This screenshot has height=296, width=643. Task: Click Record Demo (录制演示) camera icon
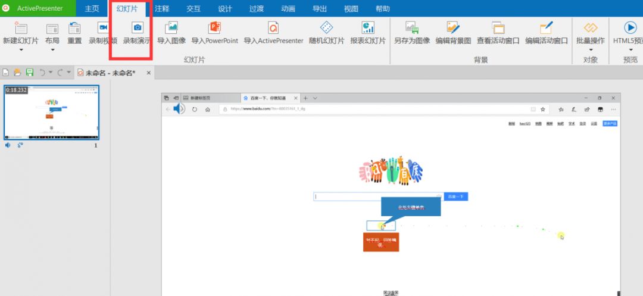coord(138,27)
